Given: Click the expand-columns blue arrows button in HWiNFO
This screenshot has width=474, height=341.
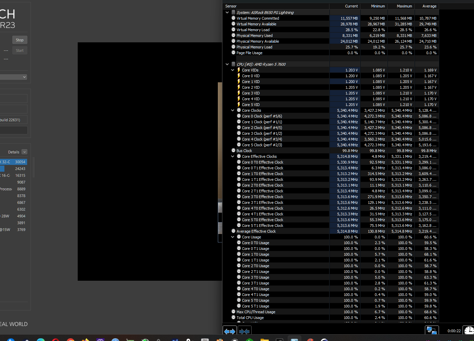Looking at the screenshot, I should (x=230, y=331).
